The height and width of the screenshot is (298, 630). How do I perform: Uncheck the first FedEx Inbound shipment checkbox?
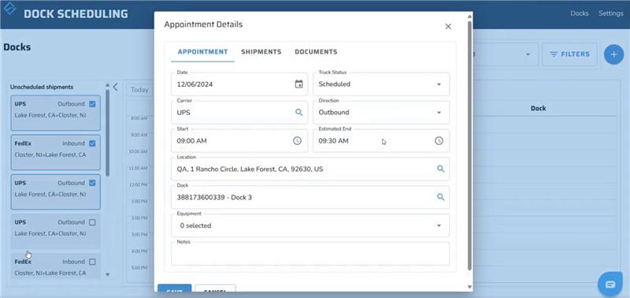pos(92,143)
